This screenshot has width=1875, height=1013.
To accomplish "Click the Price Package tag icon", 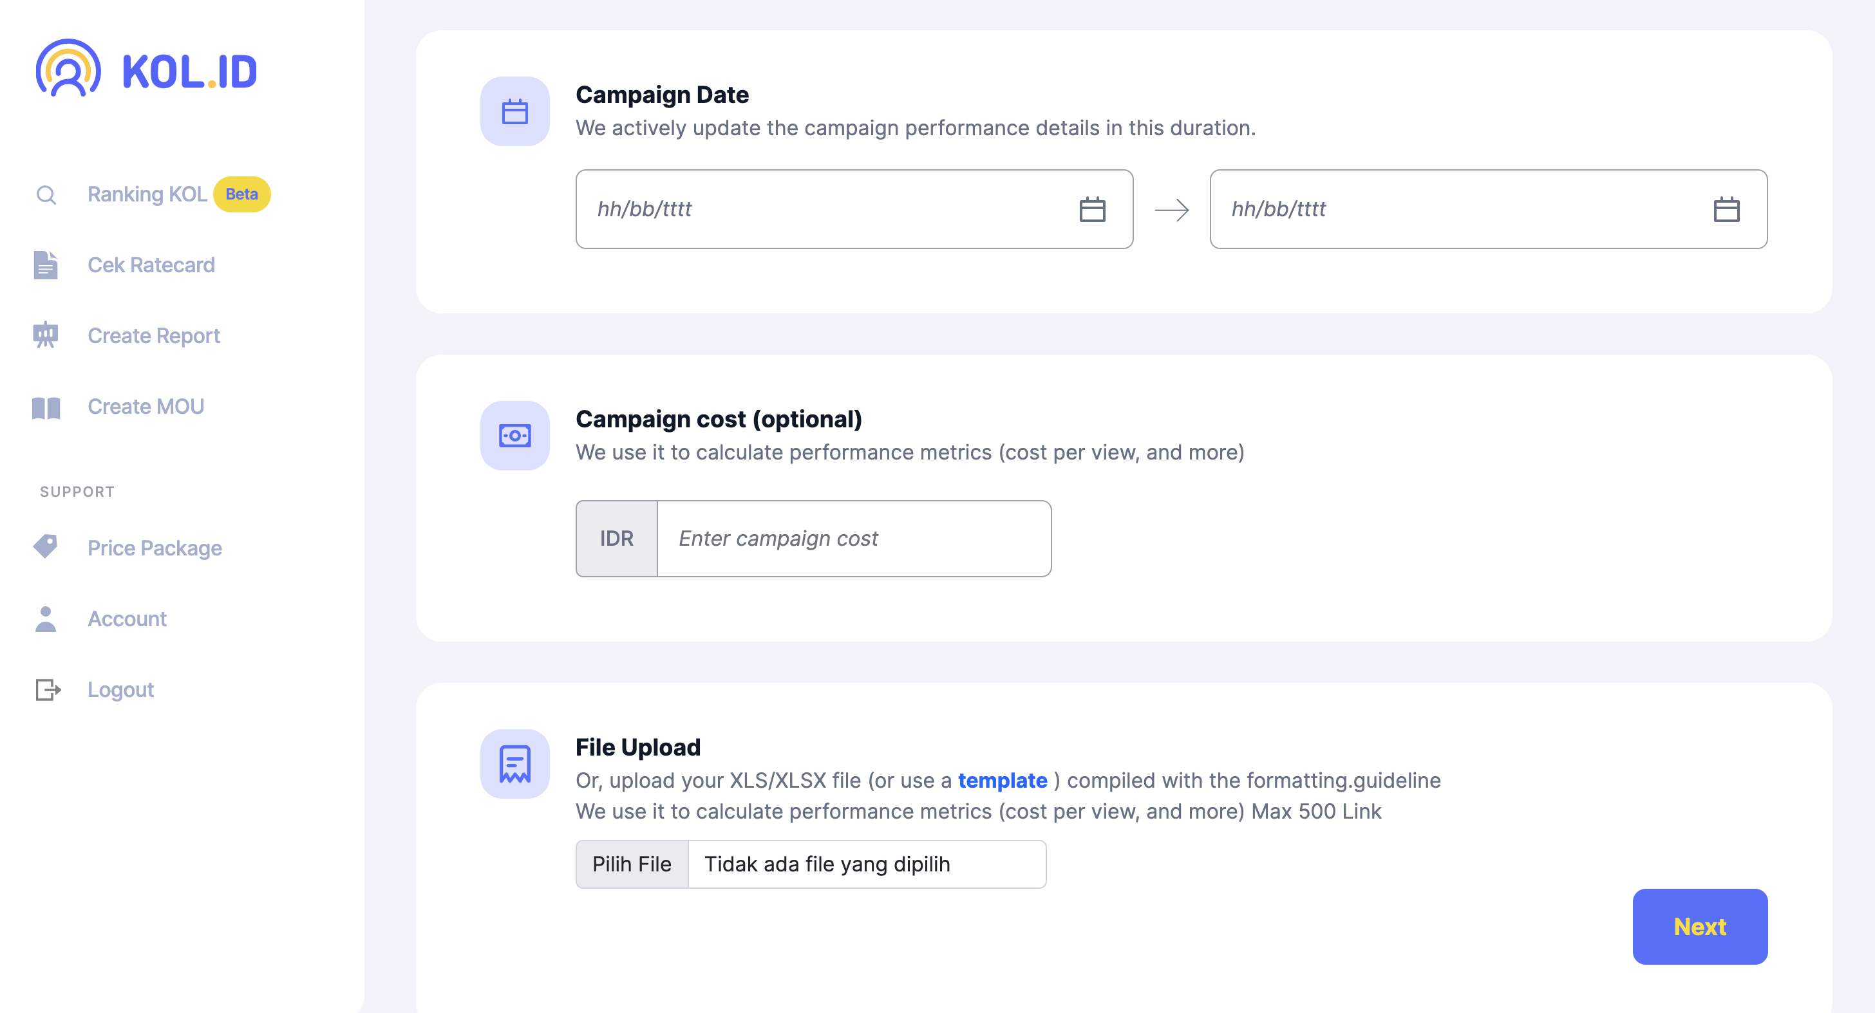I will click(x=45, y=547).
